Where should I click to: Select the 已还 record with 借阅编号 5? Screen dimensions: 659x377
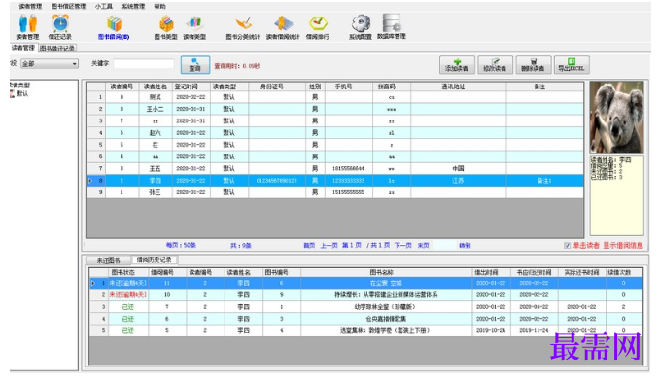click(365, 331)
